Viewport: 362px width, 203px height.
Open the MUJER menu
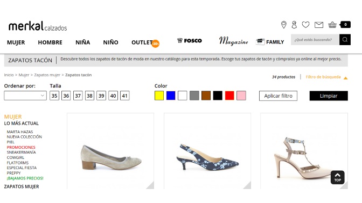click(16, 42)
